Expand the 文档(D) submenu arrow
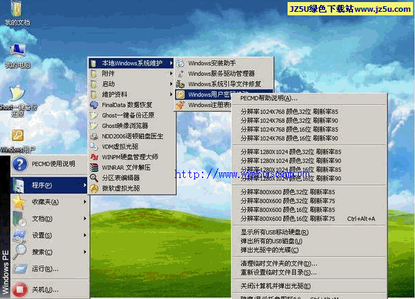This screenshot has width=415, height=299. pos(85,218)
